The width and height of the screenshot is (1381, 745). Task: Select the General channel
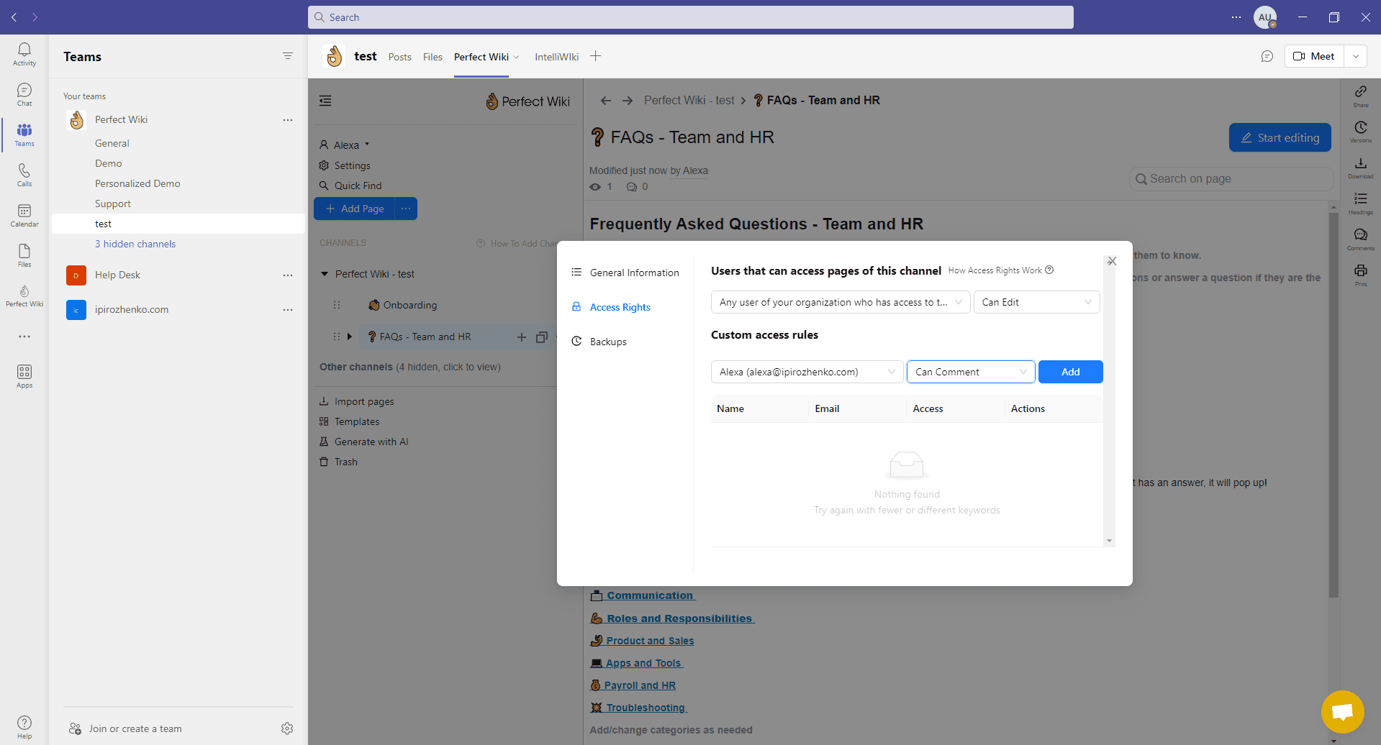[x=112, y=143]
